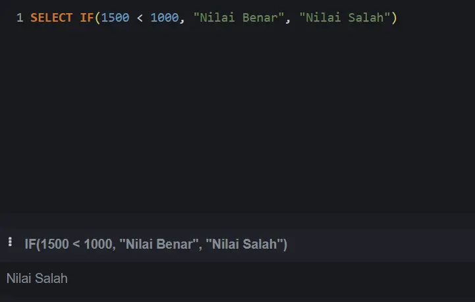The height and width of the screenshot is (302, 475).
Task: Place cursor after the closing parenthesis in editor
Action: coord(397,18)
